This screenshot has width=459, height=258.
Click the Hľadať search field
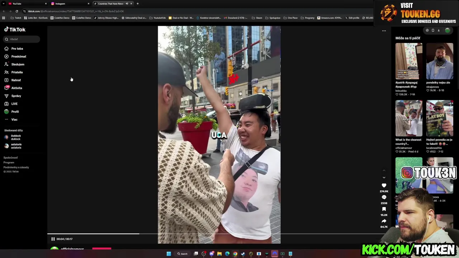pos(22,39)
